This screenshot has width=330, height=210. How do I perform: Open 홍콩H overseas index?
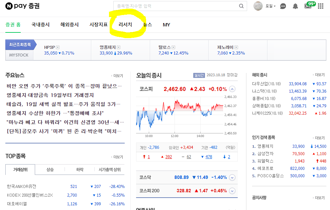pos(264,98)
